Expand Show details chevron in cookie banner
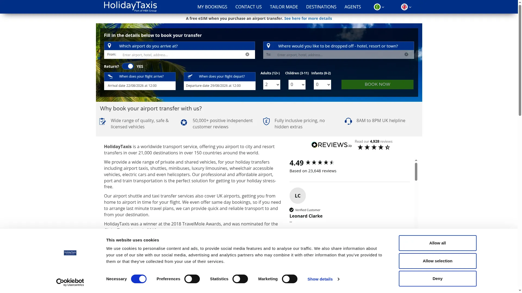522x293 pixels. pyautogui.click(x=338, y=279)
